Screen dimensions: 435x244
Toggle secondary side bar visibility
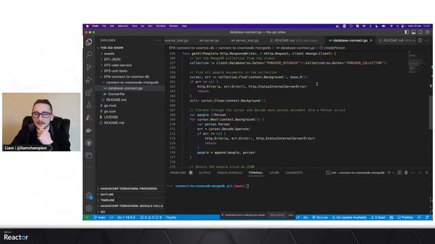tap(421, 32)
